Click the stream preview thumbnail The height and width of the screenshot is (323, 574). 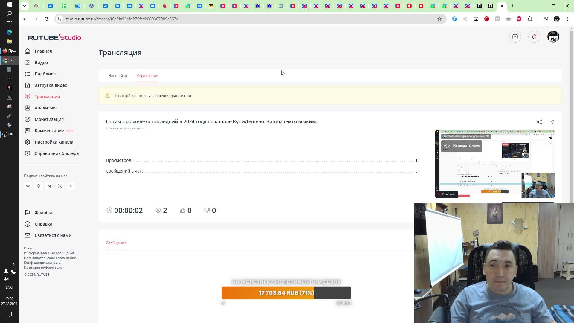point(495,170)
